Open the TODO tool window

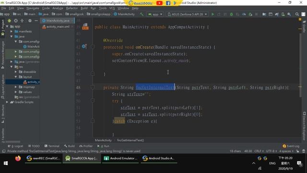pos(34,146)
